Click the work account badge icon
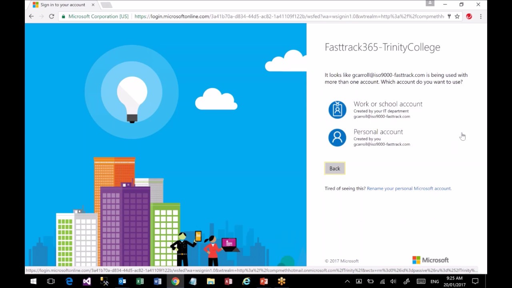 [337, 110]
